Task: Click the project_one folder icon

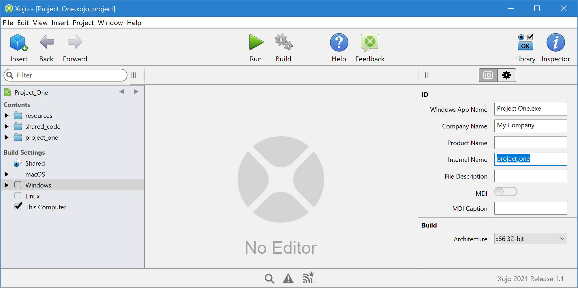Action: pos(18,137)
